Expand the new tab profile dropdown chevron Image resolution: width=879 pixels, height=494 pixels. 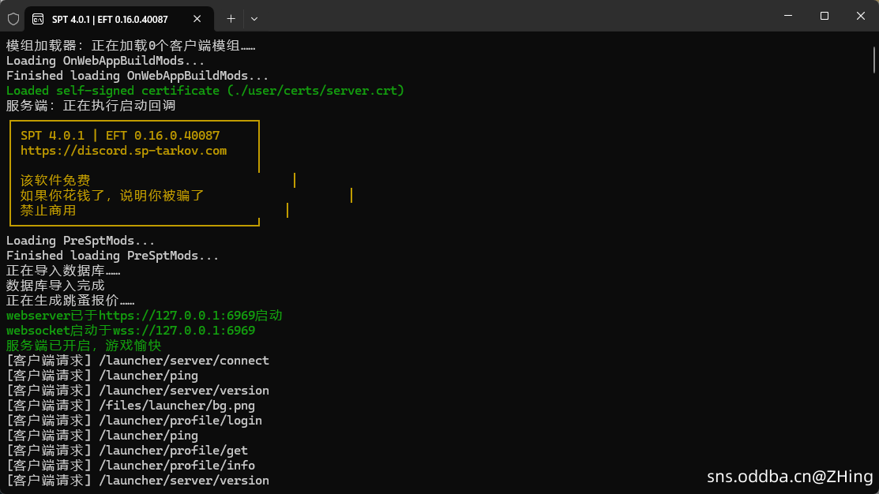pos(254,18)
